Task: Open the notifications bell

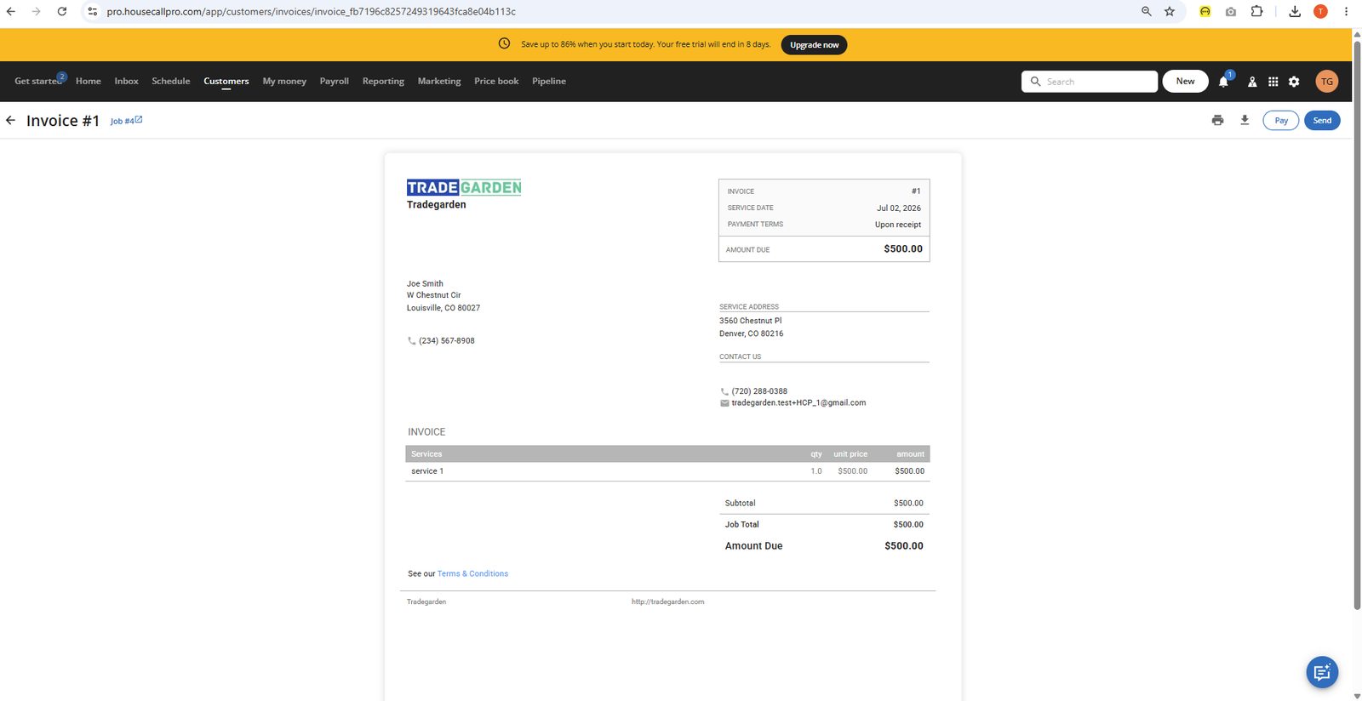Action: (1223, 82)
